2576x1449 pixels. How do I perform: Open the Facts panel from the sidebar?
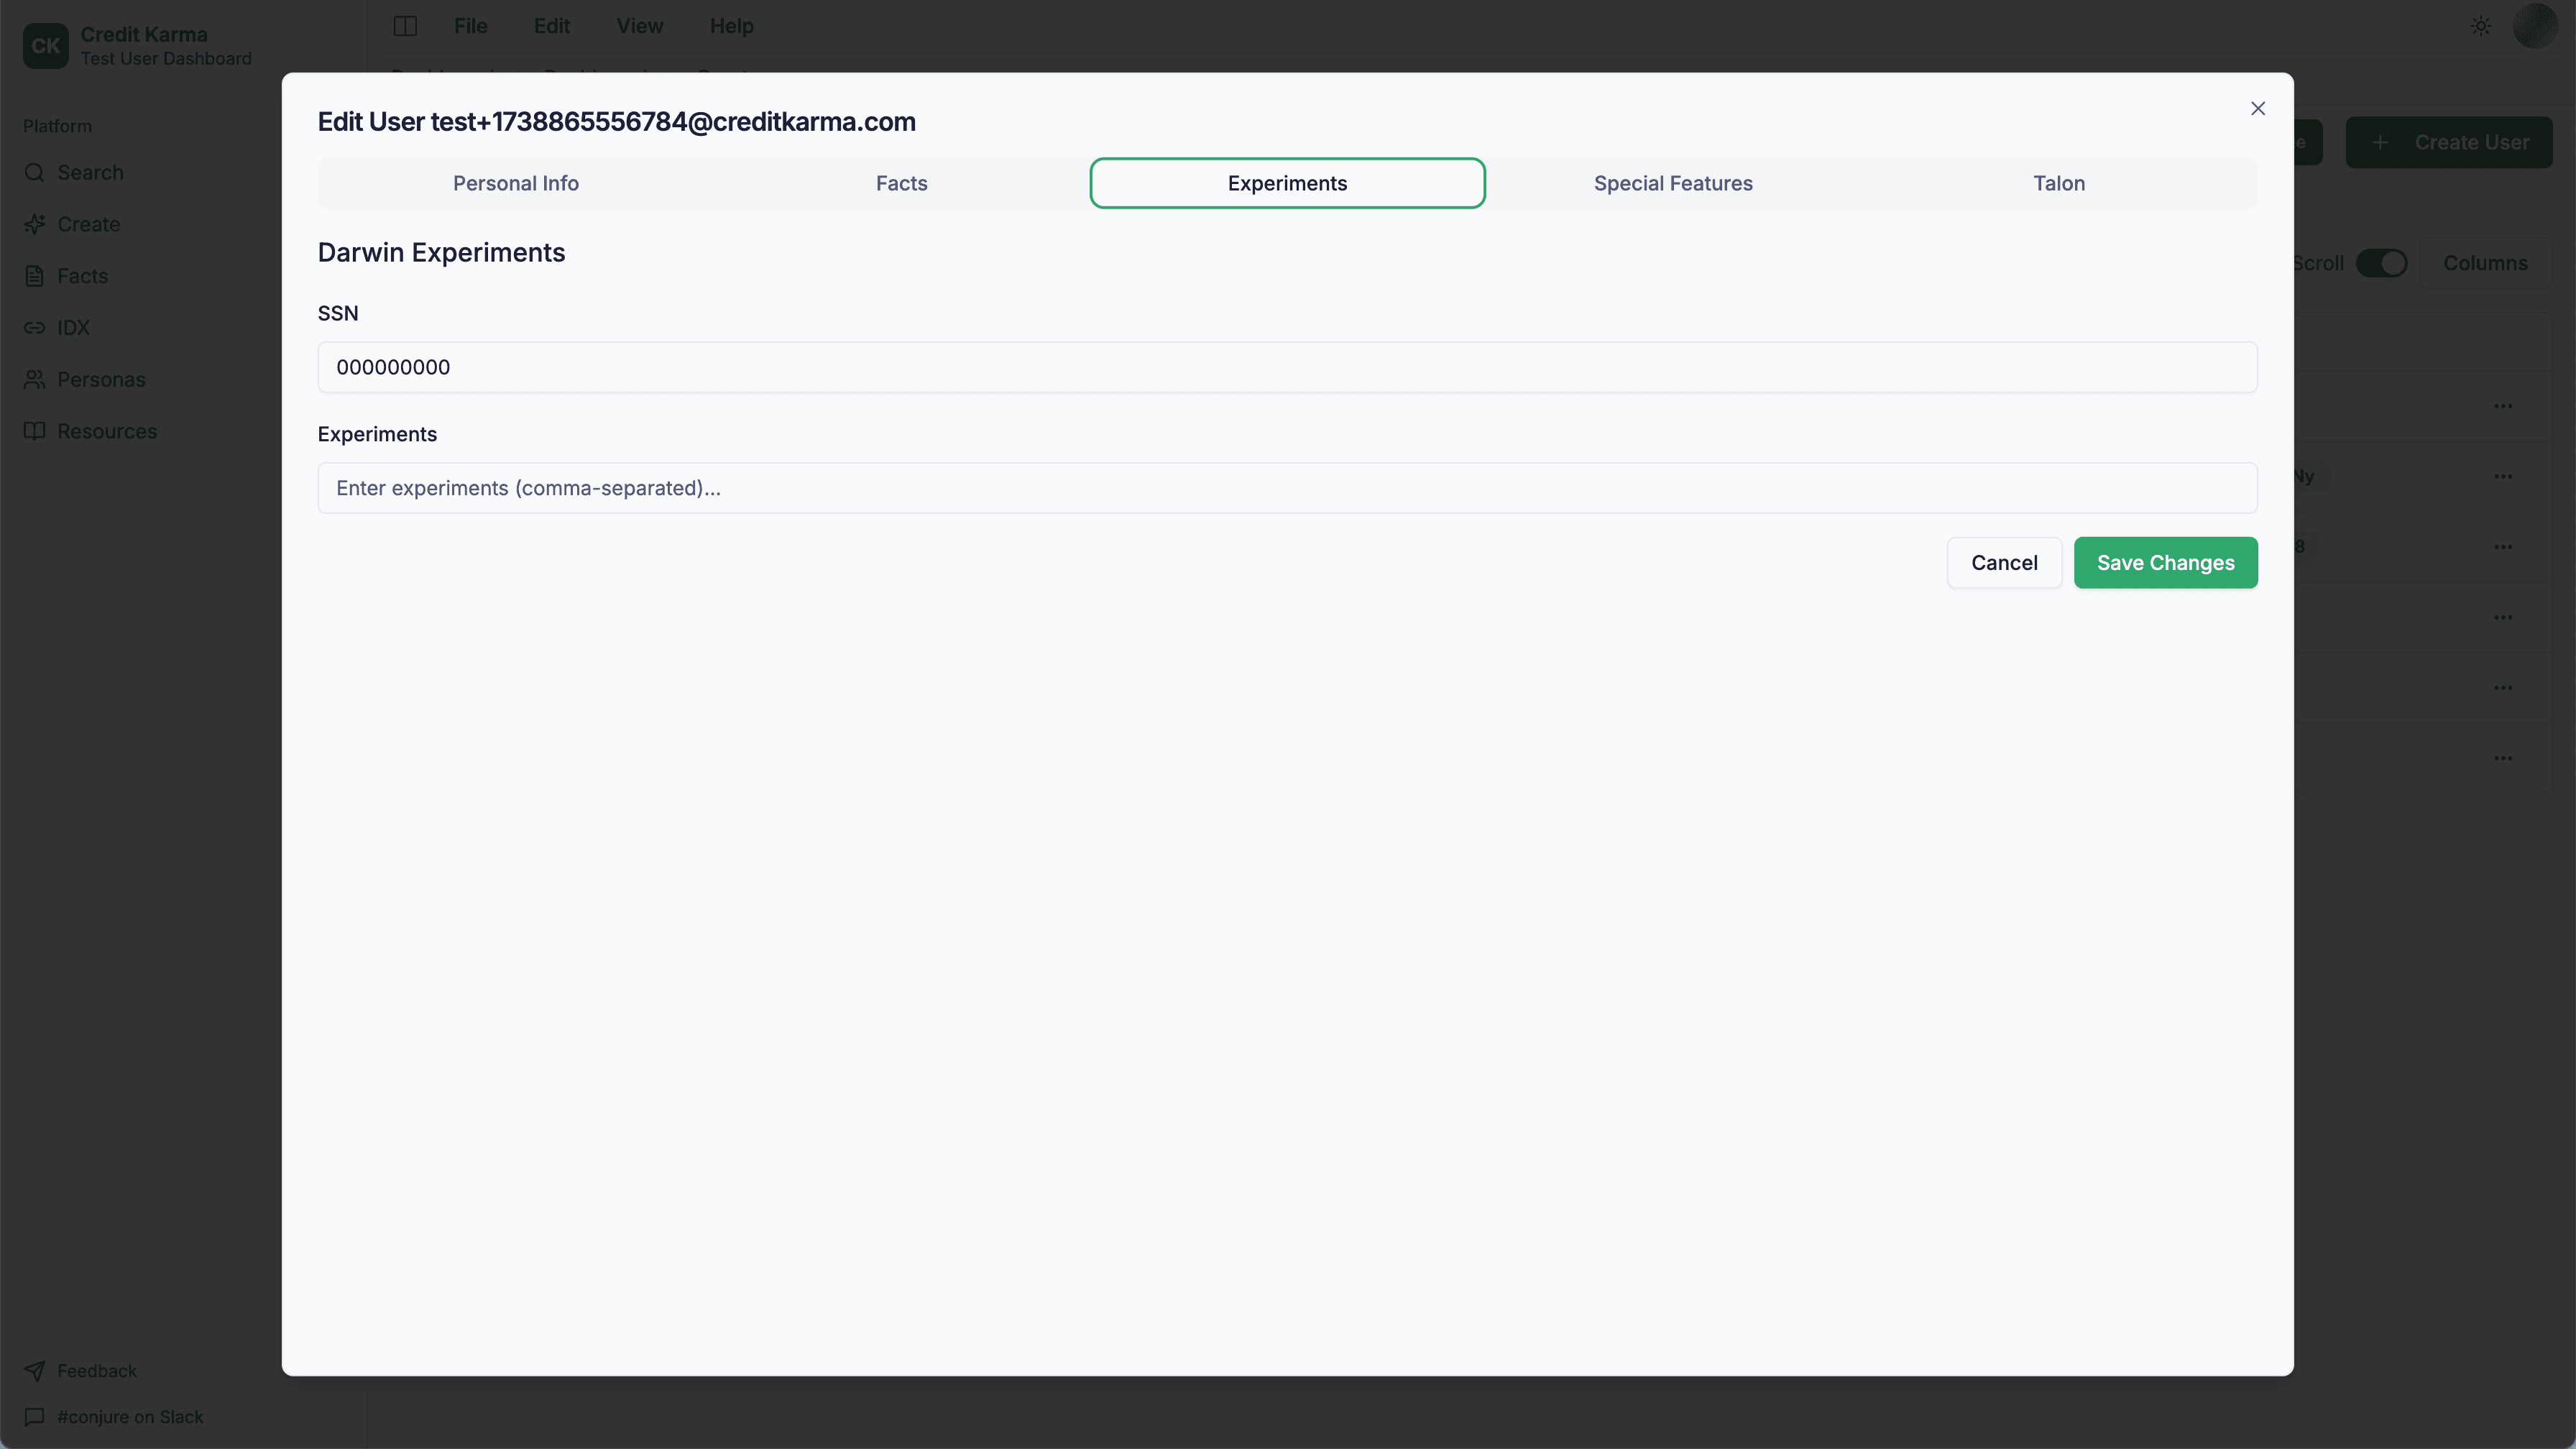pyautogui.click(x=81, y=275)
